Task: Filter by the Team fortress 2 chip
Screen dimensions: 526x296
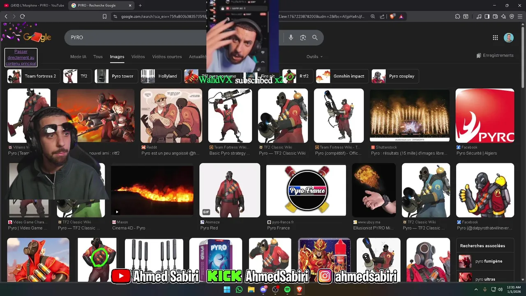Action: 34,76
